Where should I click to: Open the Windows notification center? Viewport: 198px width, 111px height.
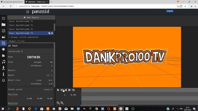194,109
